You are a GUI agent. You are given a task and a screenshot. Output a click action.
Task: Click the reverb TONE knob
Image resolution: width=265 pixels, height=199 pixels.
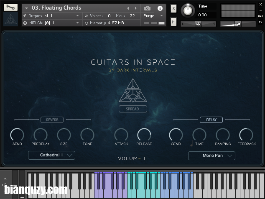click(x=87, y=135)
